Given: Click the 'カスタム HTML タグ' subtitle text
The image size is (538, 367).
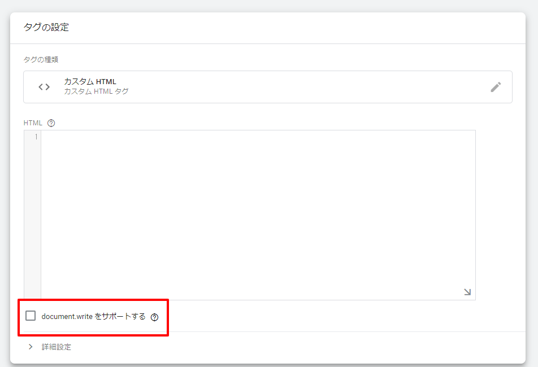Looking at the screenshot, I should [x=96, y=91].
